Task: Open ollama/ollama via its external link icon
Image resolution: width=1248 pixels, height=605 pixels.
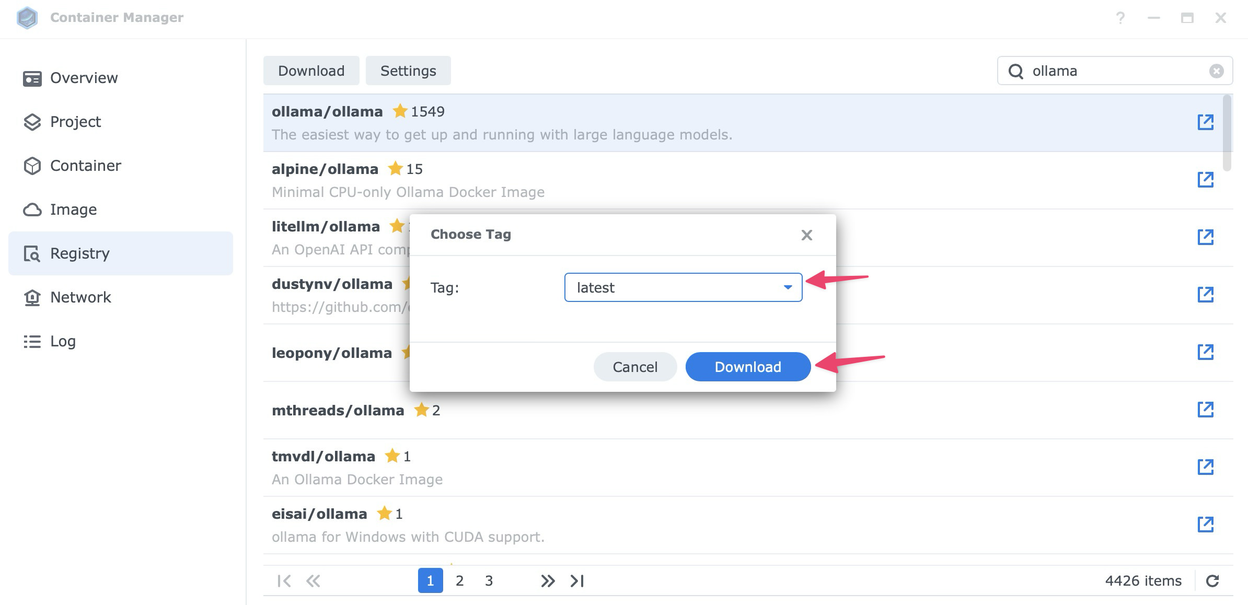Action: click(x=1206, y=121)
